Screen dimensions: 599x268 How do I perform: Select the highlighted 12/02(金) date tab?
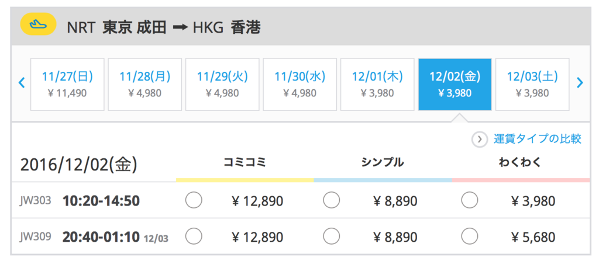(455, 84)
